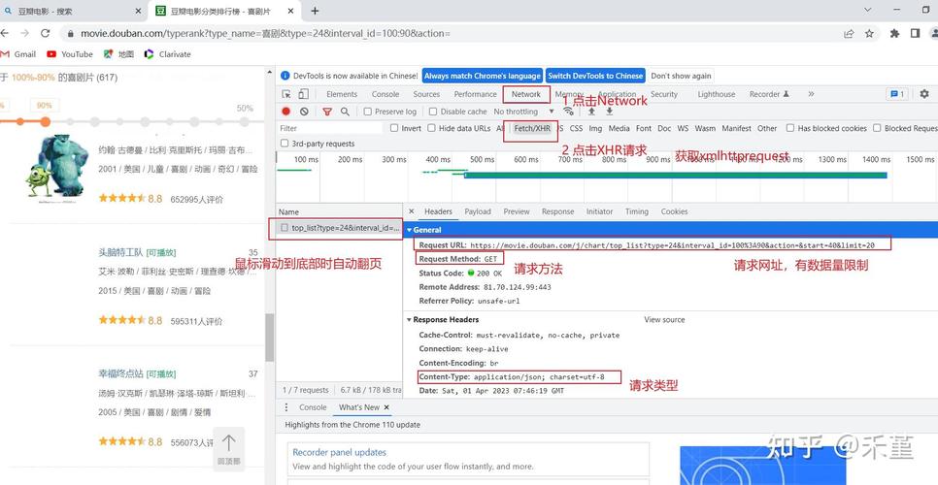938x485 pixels.
Task: Open the Timing tab
Action: 637,211
